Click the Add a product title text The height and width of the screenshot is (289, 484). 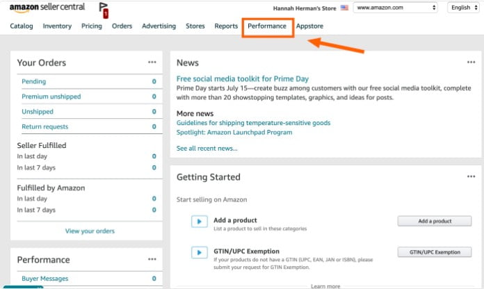pos(235,220)
